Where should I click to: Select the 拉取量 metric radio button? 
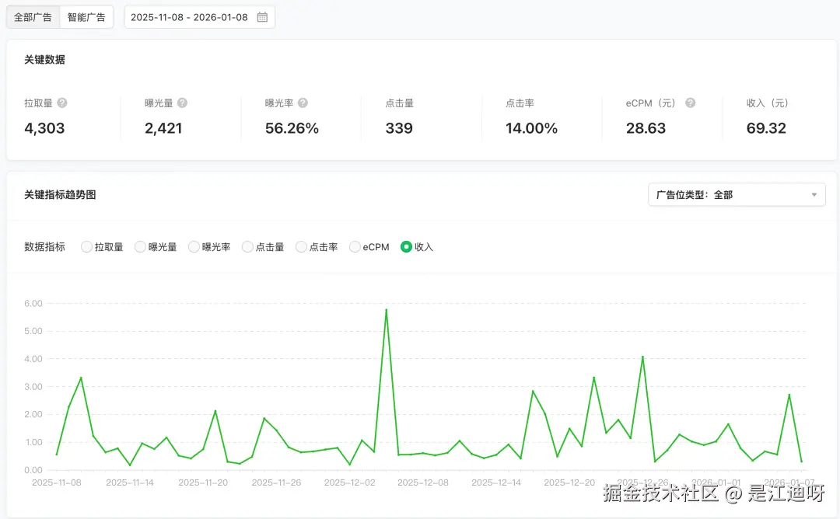tap(86, 246)
